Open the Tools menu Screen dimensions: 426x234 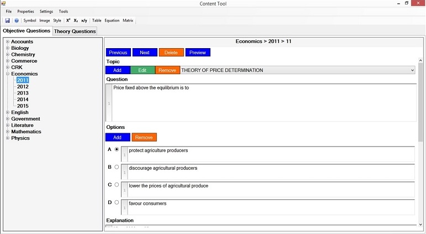coord(64,12)
